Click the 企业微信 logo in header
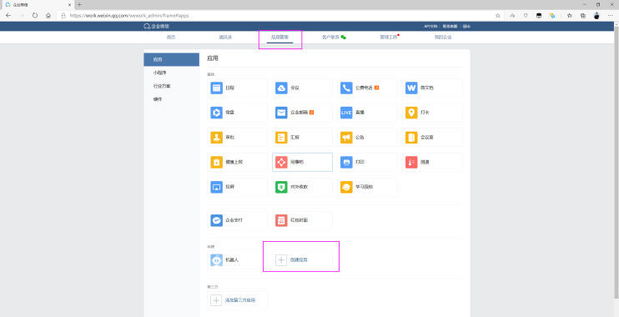 pos(157,27)
